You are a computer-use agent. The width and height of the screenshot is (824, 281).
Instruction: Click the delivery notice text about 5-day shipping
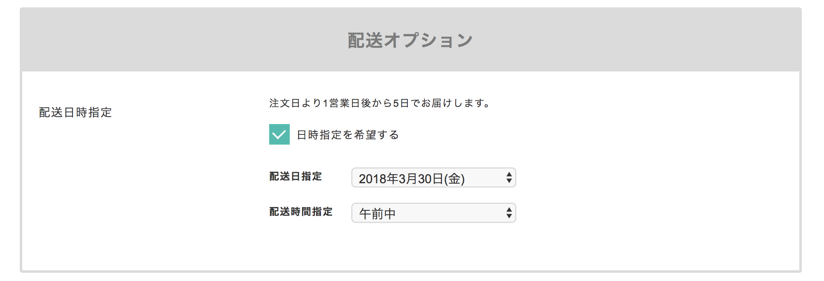379,103
